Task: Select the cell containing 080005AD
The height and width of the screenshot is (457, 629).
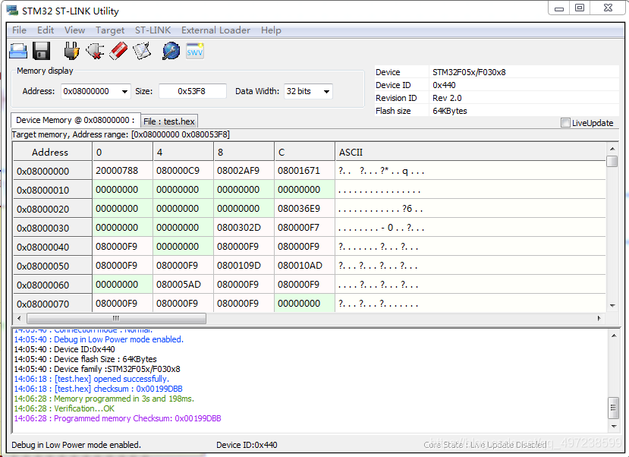Action: [184, 285]
